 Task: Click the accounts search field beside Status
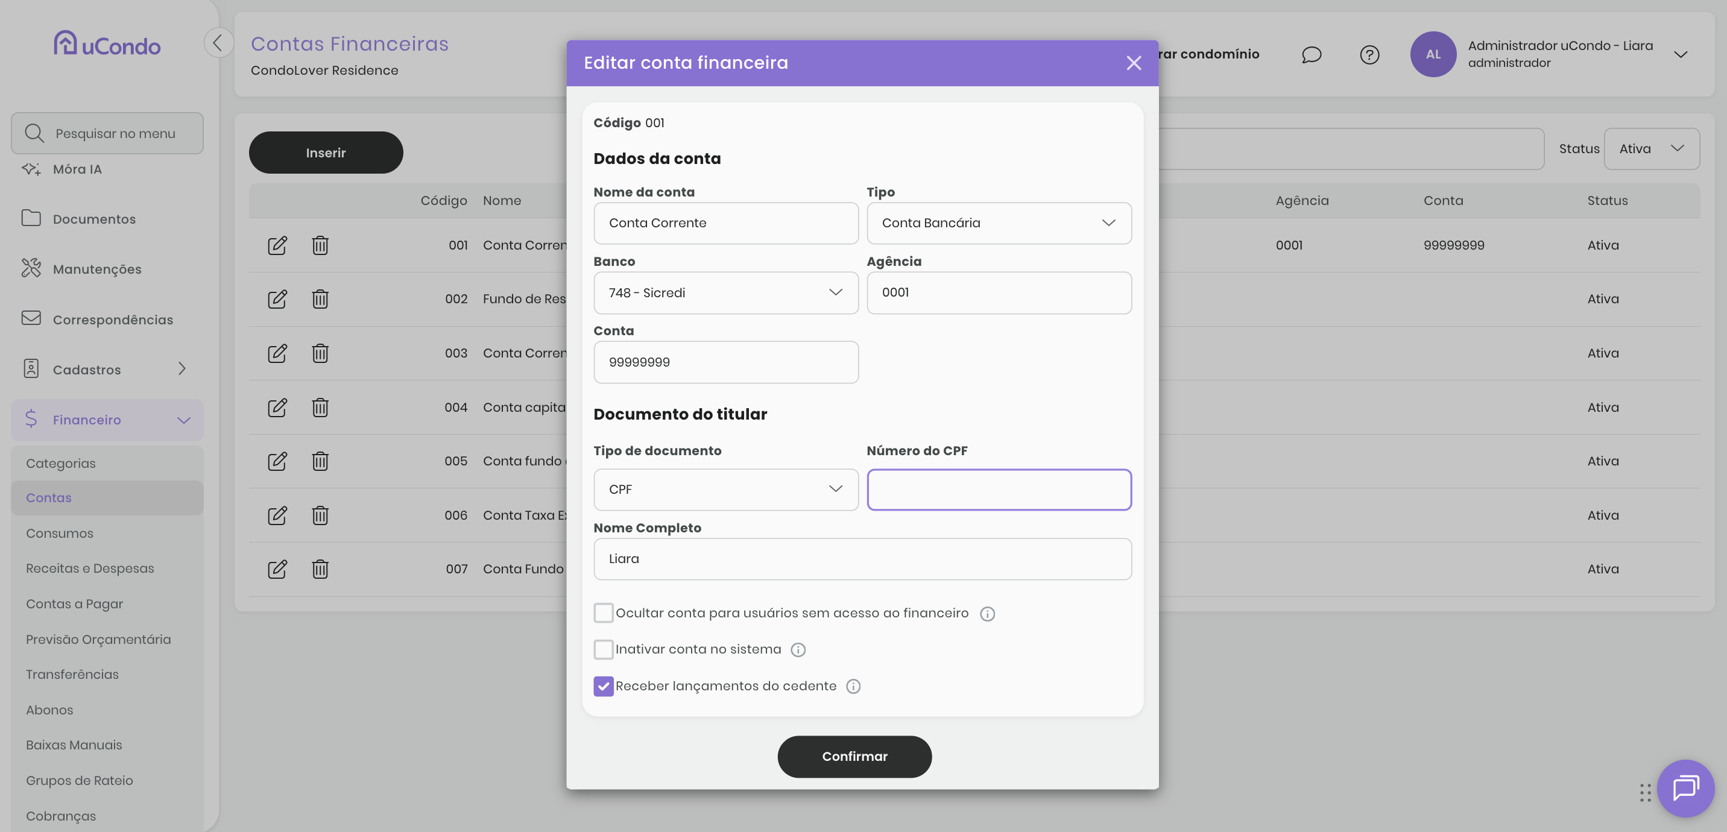pos(1351,149)
